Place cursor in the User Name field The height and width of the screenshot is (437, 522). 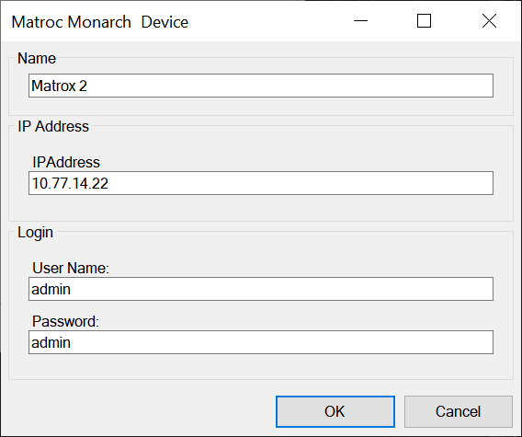coord(261,289)
